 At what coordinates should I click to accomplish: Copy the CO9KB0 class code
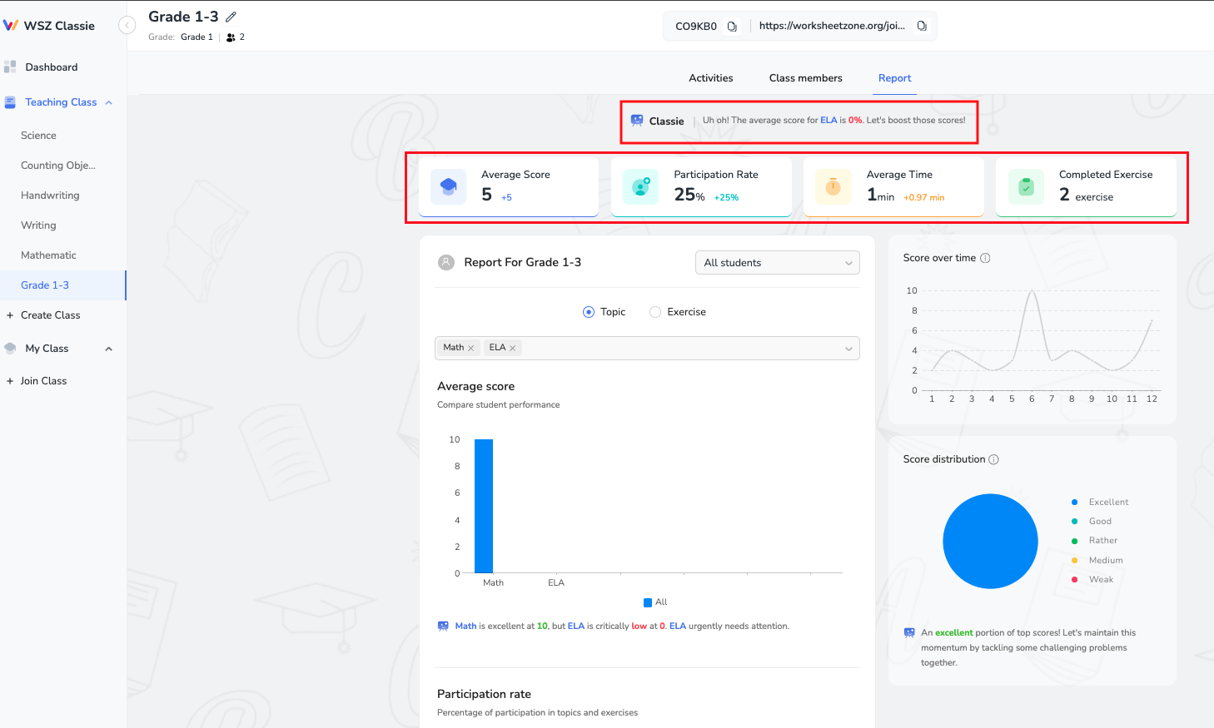tap(731, 26)
